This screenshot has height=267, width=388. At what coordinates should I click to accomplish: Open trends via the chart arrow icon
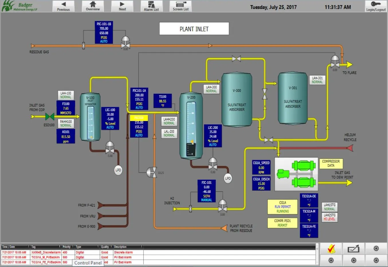(x=353, y=248)
